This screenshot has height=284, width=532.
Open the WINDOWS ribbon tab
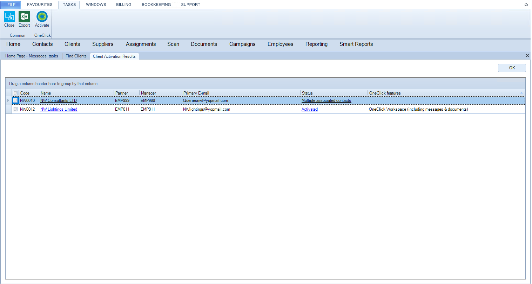click(96, 5)
